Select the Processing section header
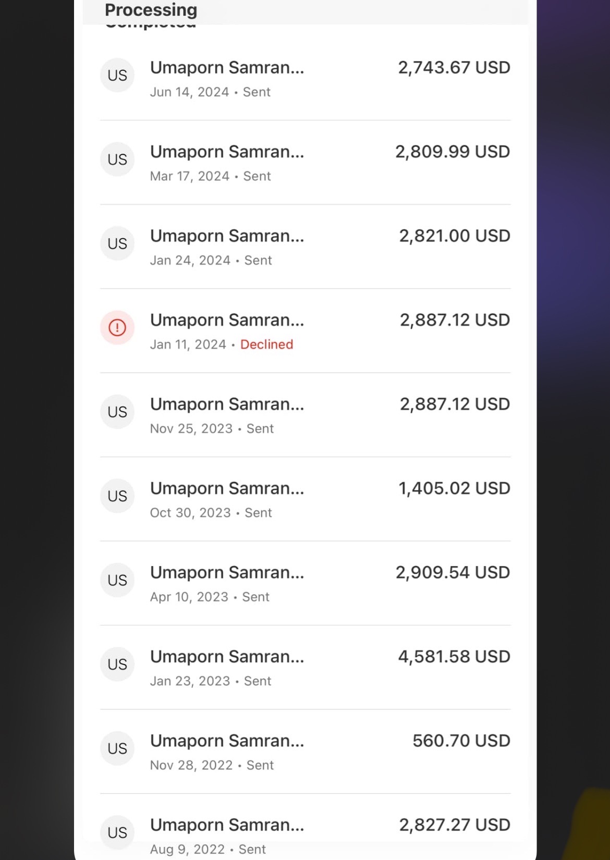The width and height of the screenshot is (610, 860). tap(151, 10)
